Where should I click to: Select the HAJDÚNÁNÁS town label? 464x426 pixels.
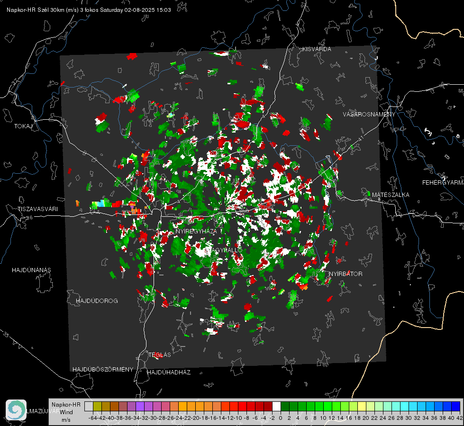31,270
